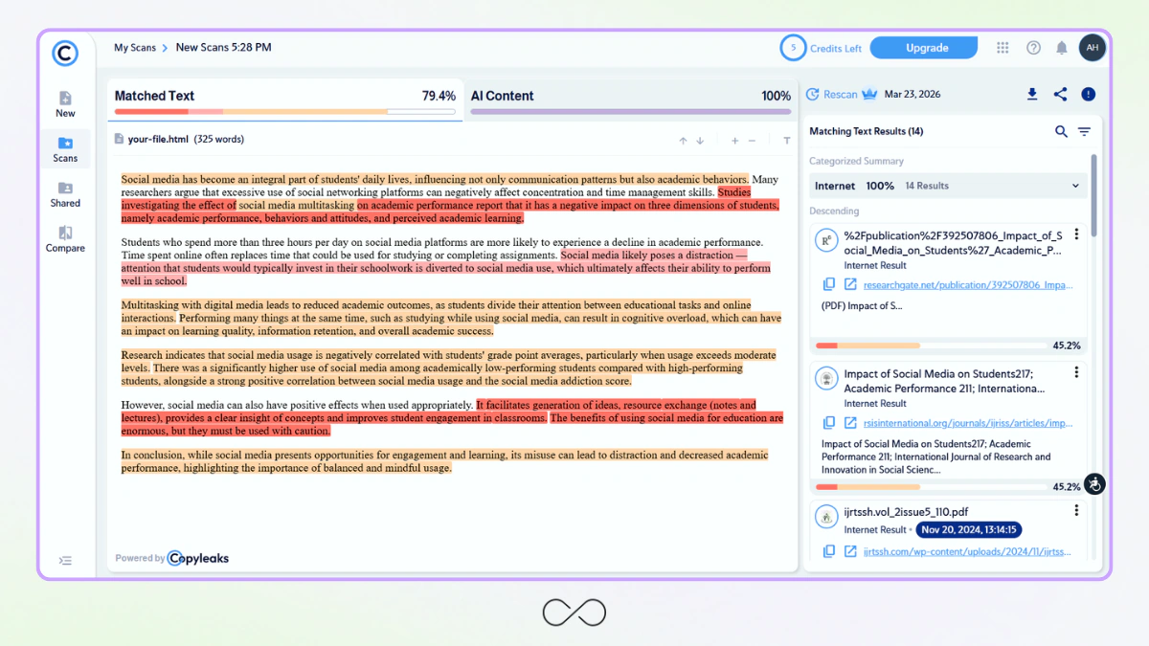The image size is (1149, 646).
Task: Open Scans in the sidebar
Action: coord(65,149)
